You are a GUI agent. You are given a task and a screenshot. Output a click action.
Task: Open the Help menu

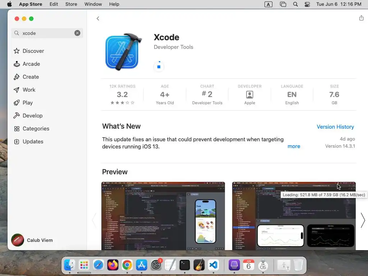(x=114, y=4)
